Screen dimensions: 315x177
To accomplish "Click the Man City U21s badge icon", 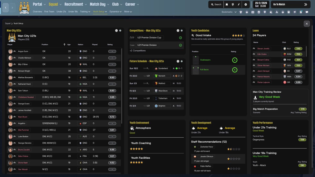I will tap(12, 38).
